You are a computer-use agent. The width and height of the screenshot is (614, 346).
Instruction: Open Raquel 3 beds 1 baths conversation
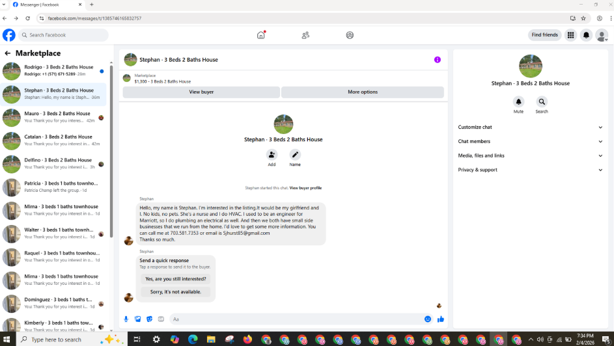(x=53, y=257)
